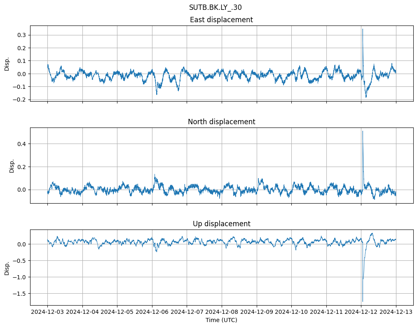Click the 0.3 tick on East plot
This screenshot has width=417, height=327.
point(21,35)
